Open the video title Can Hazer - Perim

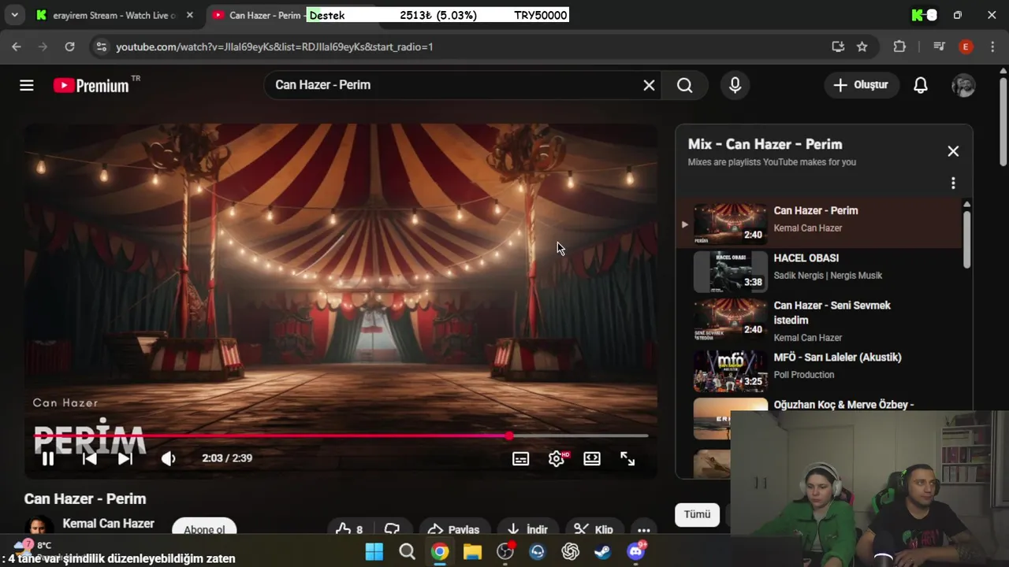tap(85, 498)
